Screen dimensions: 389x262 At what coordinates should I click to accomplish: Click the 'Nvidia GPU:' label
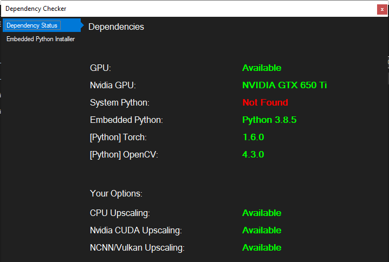pyautogui.click(x=113, y=86)
